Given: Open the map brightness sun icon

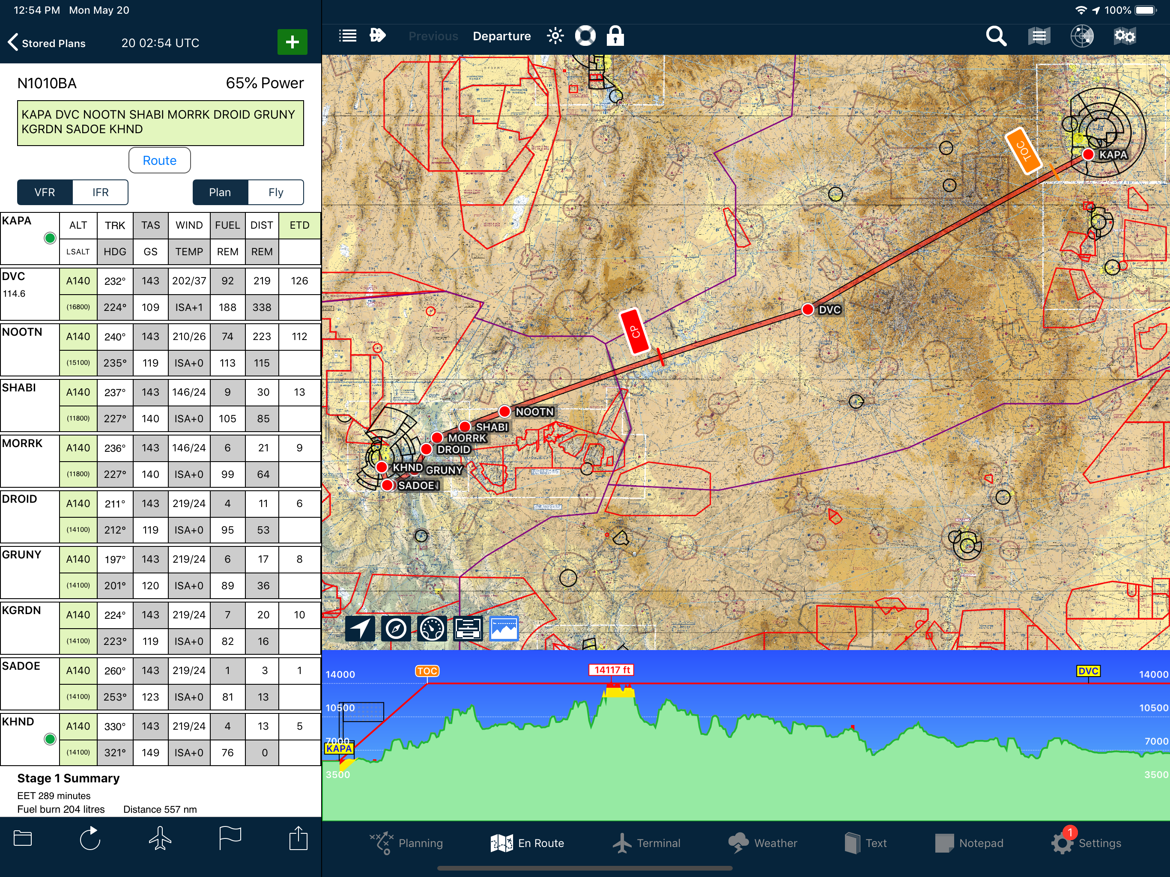Looking at the screenshot, I should [555, 36].
